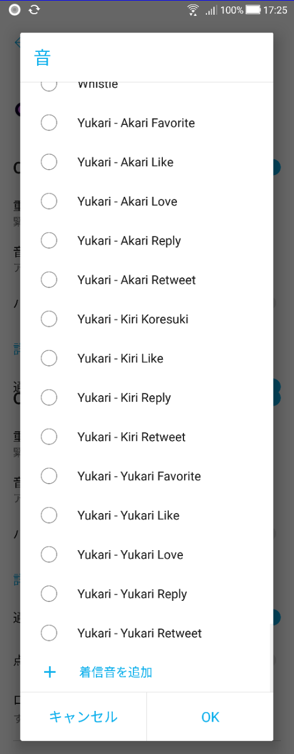
Task: Select Yukari - Yukari Retweet radio button
Action: coord(49,633)
